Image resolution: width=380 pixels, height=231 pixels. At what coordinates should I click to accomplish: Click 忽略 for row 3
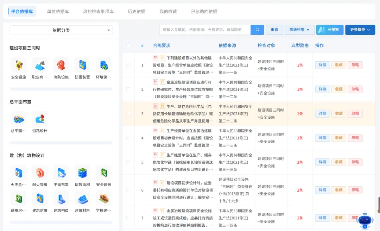[355, 113]
